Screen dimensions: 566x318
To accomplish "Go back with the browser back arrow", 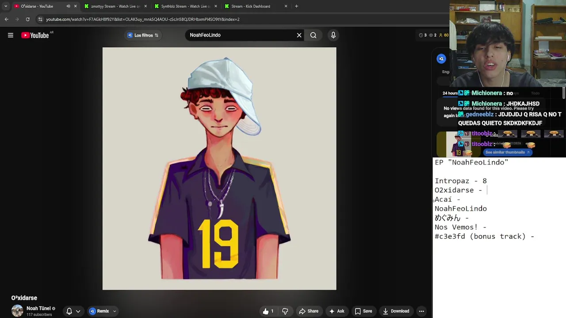I will click(x=7, y=19).
